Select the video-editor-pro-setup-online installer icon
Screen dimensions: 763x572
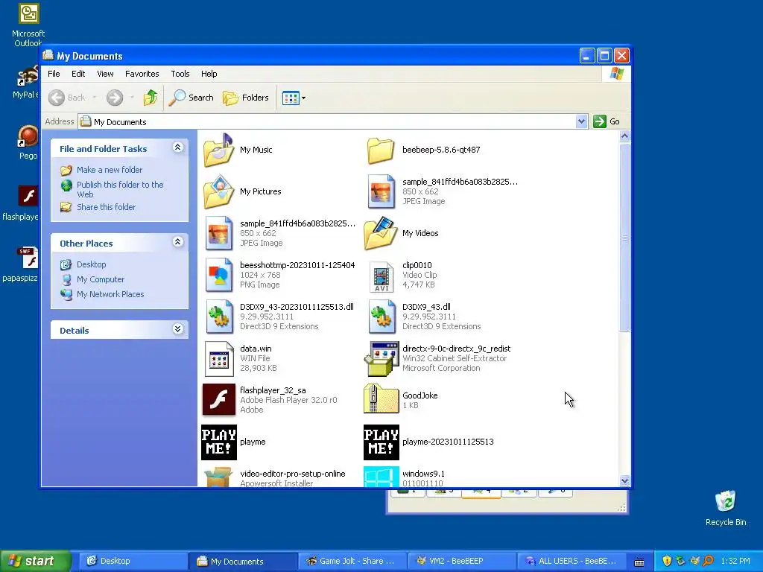pos(218,477)
